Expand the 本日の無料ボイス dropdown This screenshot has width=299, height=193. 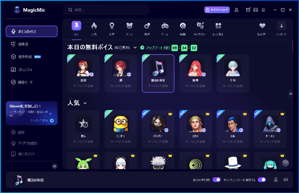(134, 47)
